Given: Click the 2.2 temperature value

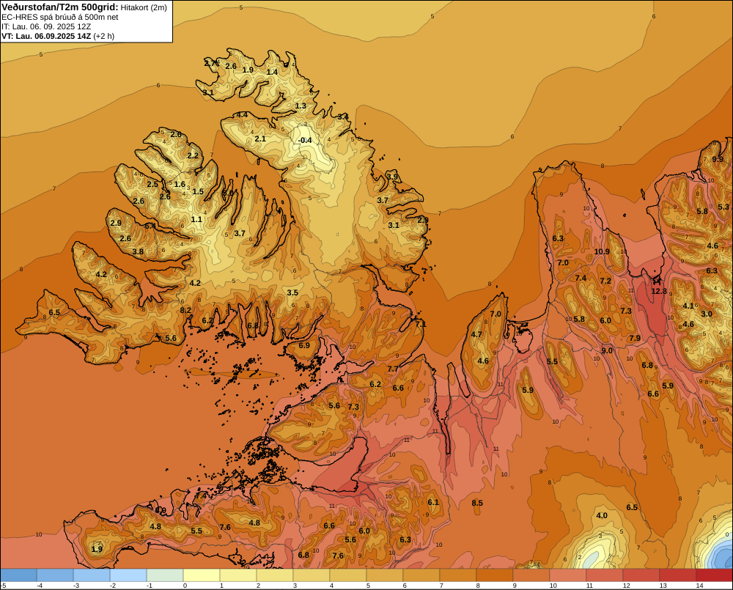Looking at the screenshot, I should [x=193, y=155].
